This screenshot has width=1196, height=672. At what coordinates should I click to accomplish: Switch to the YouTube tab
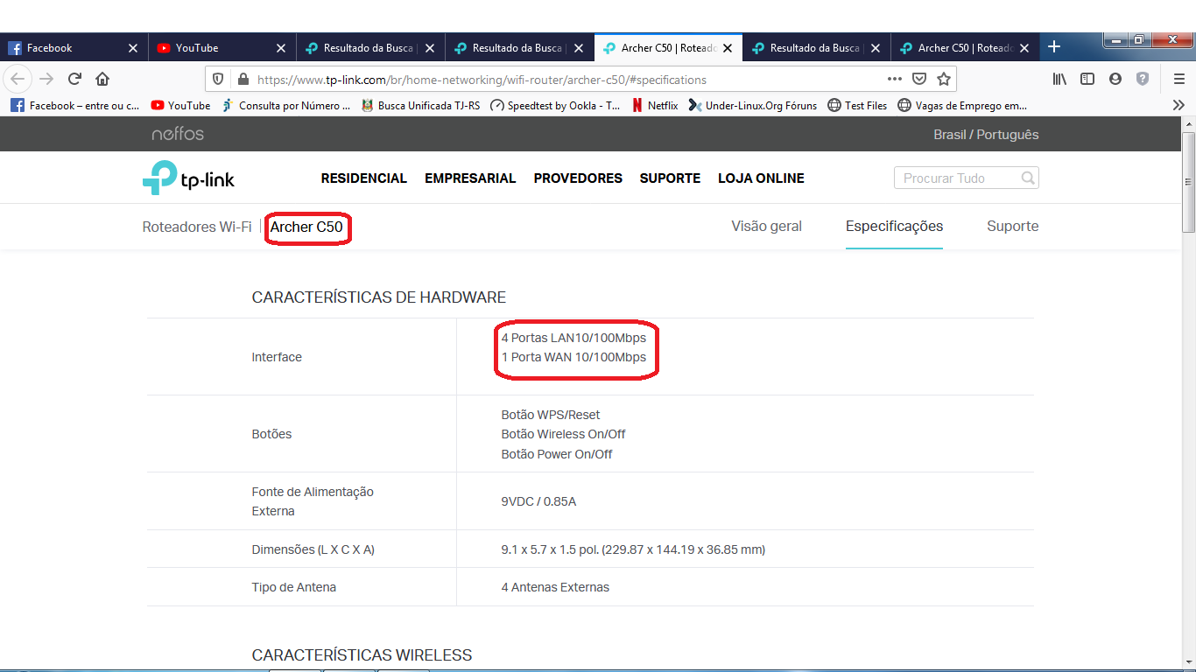(x=222, y=48)
